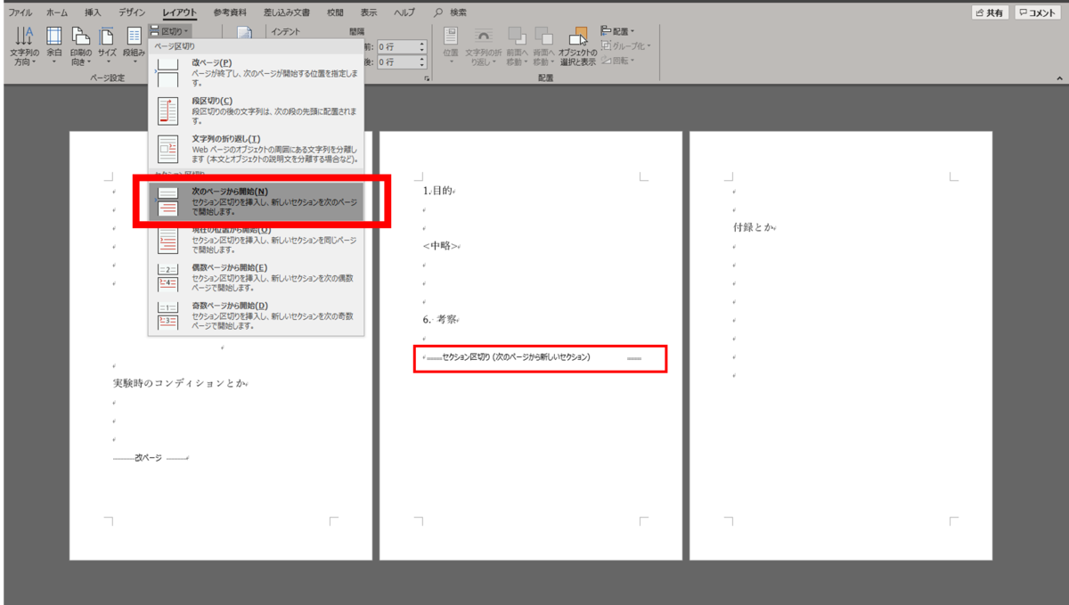The height and width of the screenshot is (605, 1069).
Task: Select 次のページから開始(N) section break
Action: pos(257,201)
